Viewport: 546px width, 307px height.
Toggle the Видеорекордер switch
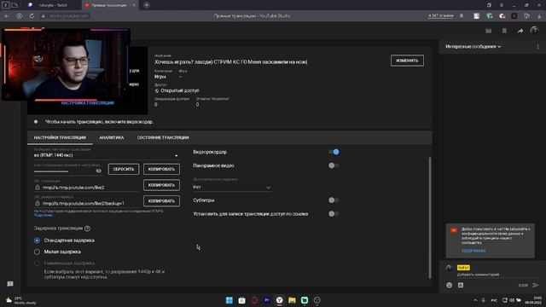pyautogui.click(x=334, y=152)
